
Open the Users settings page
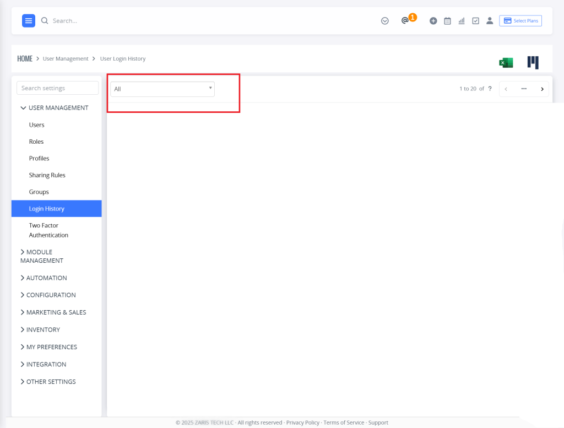37,125
